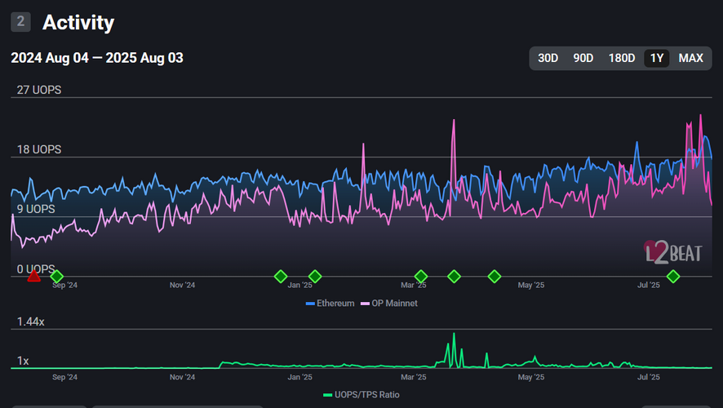The width and height of the screenshot is (723, 408).
Task: Click the green diamond milestone near Sep '24
Action: pos(56,277)
